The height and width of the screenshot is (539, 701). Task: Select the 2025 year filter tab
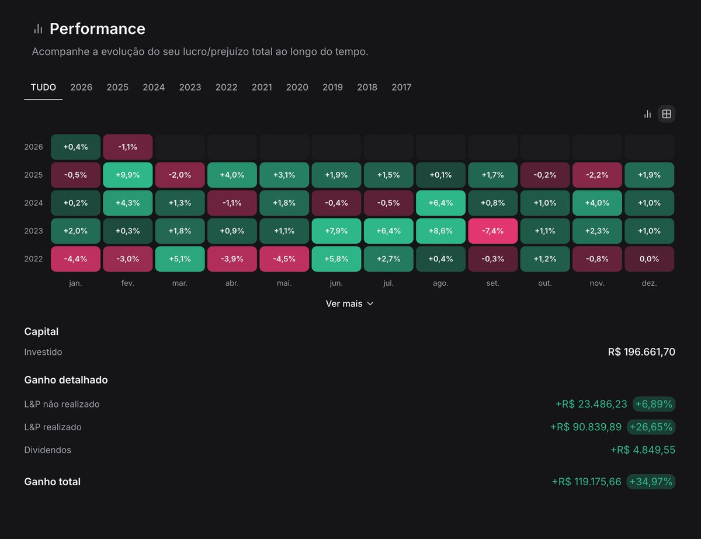click(117, 87)
